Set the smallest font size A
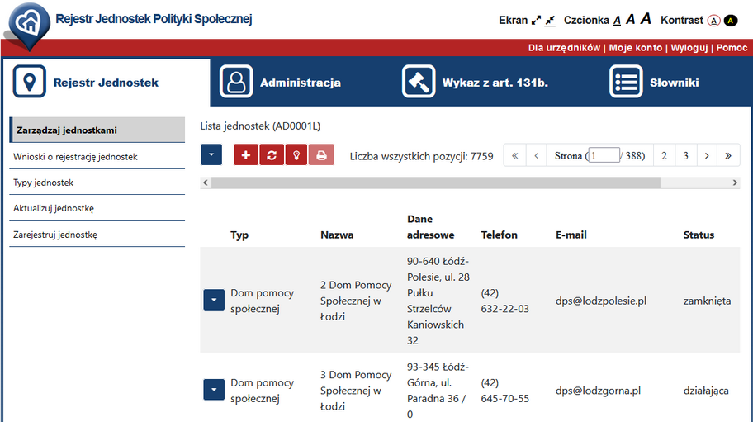Screen dimensions: 753x422 pos(617,20)
